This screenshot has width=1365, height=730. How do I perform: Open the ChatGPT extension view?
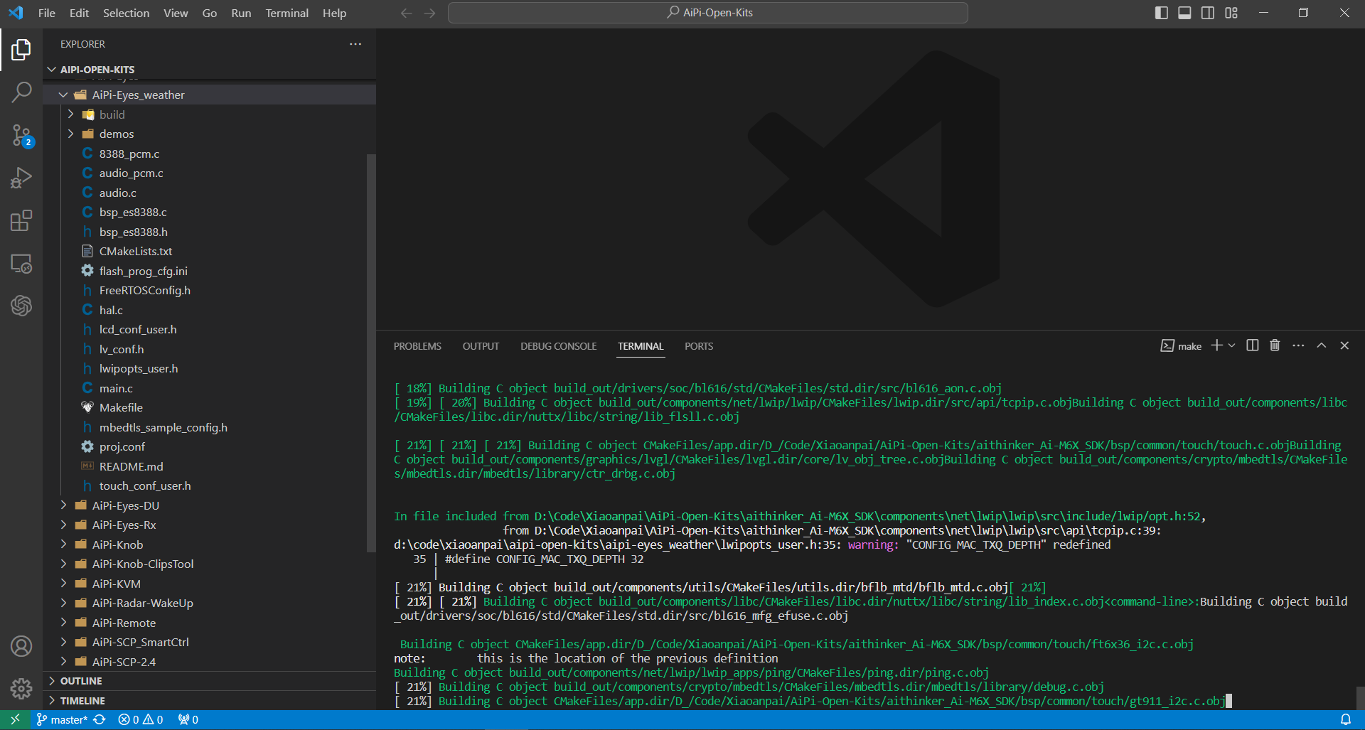(x=21, y=306)
